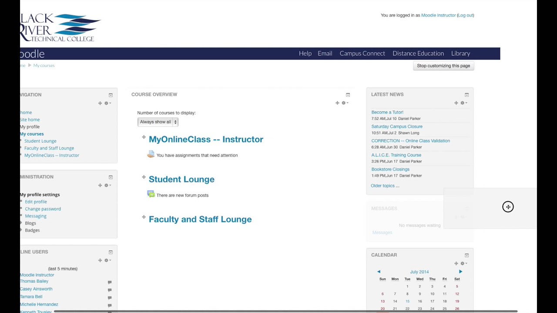
Task: Open the Student Lounge course heading
Action: (181, 180)
